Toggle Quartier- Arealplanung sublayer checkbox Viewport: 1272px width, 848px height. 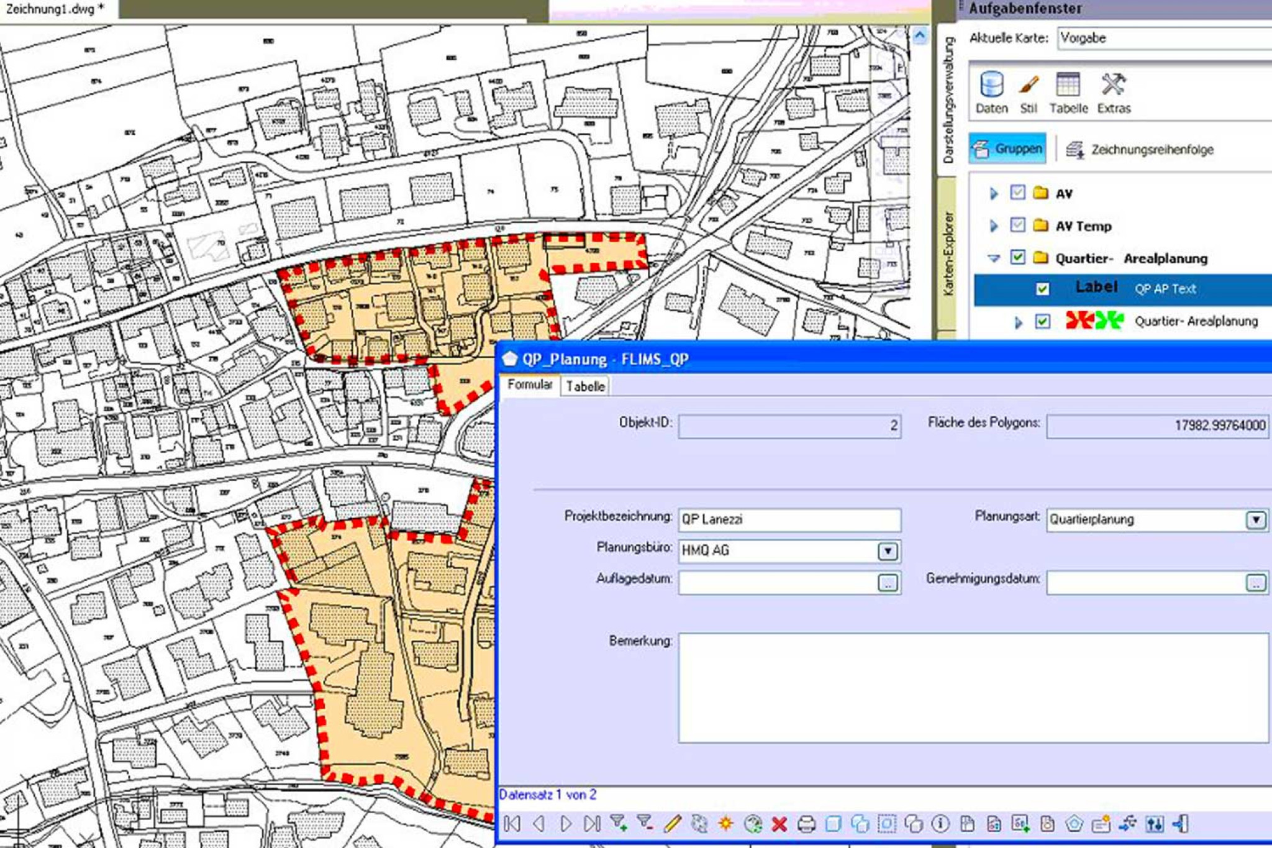click(x=1043, y=321)
